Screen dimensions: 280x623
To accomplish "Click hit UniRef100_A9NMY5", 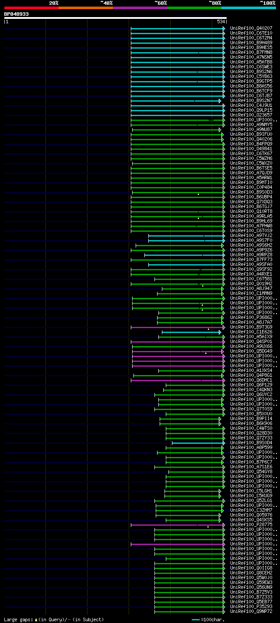I will pos(251,124).
